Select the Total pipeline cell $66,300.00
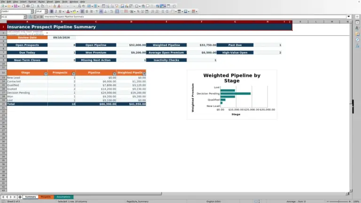This screenshot has width=361, height=203. point(96,104)
